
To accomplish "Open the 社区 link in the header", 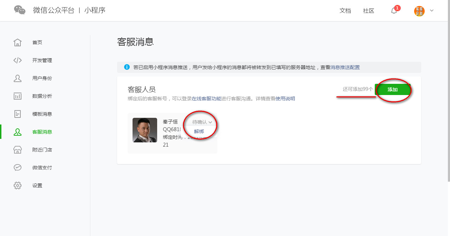I will [368, 11].
